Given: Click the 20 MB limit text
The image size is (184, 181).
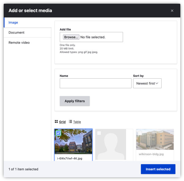Looking at the screenshot, I should (67, 49).
